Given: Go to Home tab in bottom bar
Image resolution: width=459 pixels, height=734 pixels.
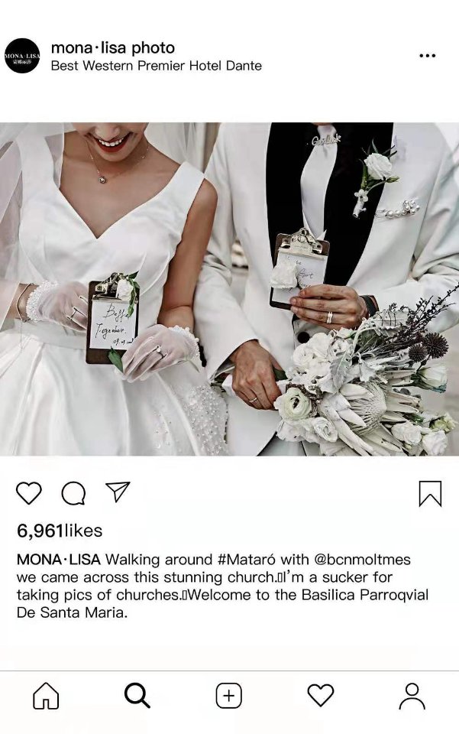Looking at the screenshot, I should [x=46, y=696].
